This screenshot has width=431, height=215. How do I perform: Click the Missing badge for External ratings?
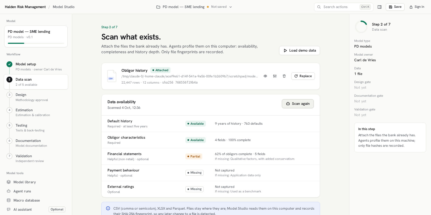pyautogui.click(x=194, y=189)
